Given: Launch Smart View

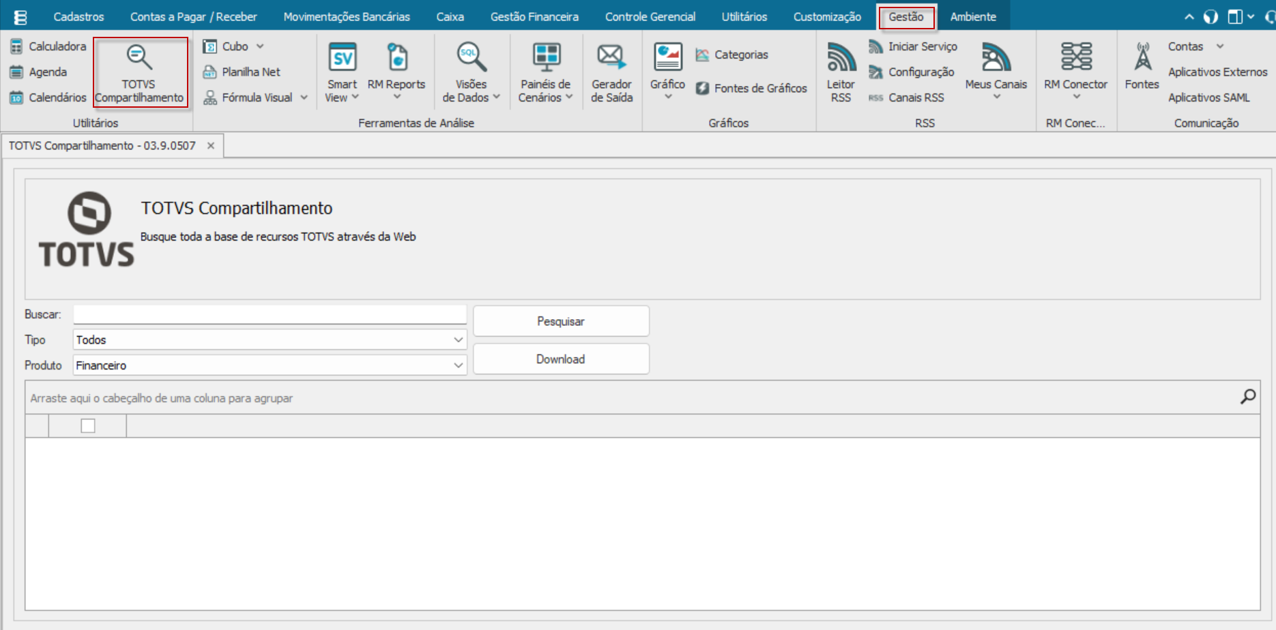Looking at the screenshot, I should pyautogui.click(x=342, y=72).
